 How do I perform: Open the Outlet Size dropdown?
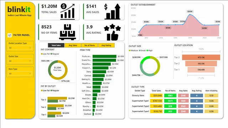(x=20, y=61)
